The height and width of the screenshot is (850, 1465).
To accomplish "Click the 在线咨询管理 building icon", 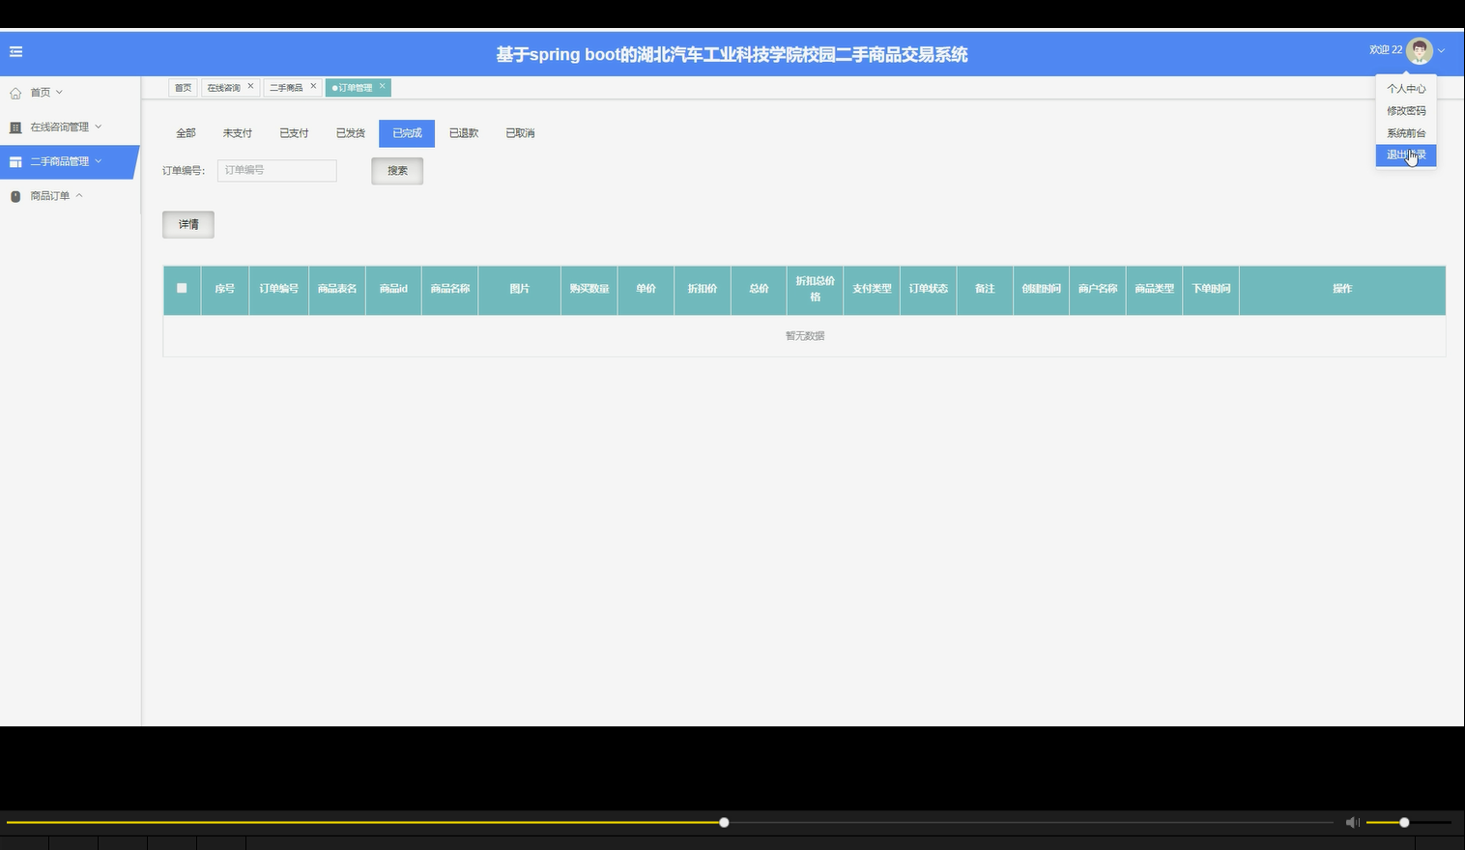I will (x=15, y=127).
